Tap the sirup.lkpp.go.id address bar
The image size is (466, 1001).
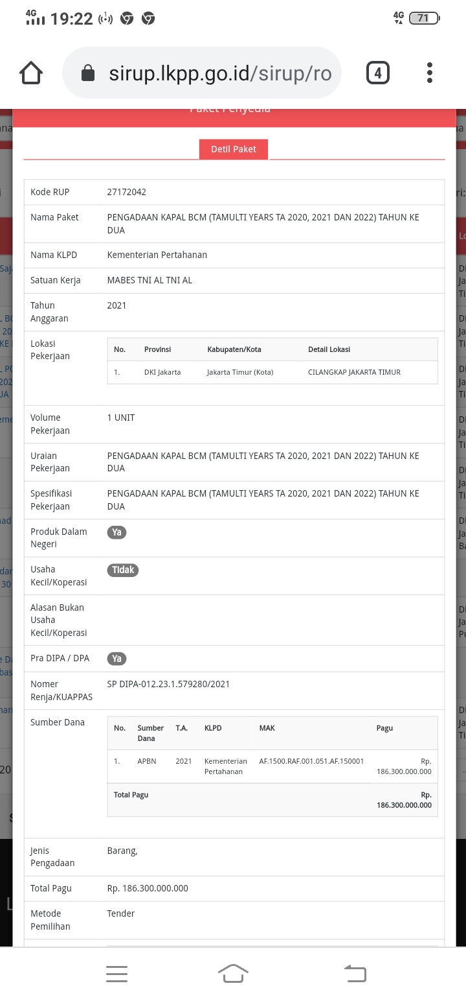click(220, 73)
